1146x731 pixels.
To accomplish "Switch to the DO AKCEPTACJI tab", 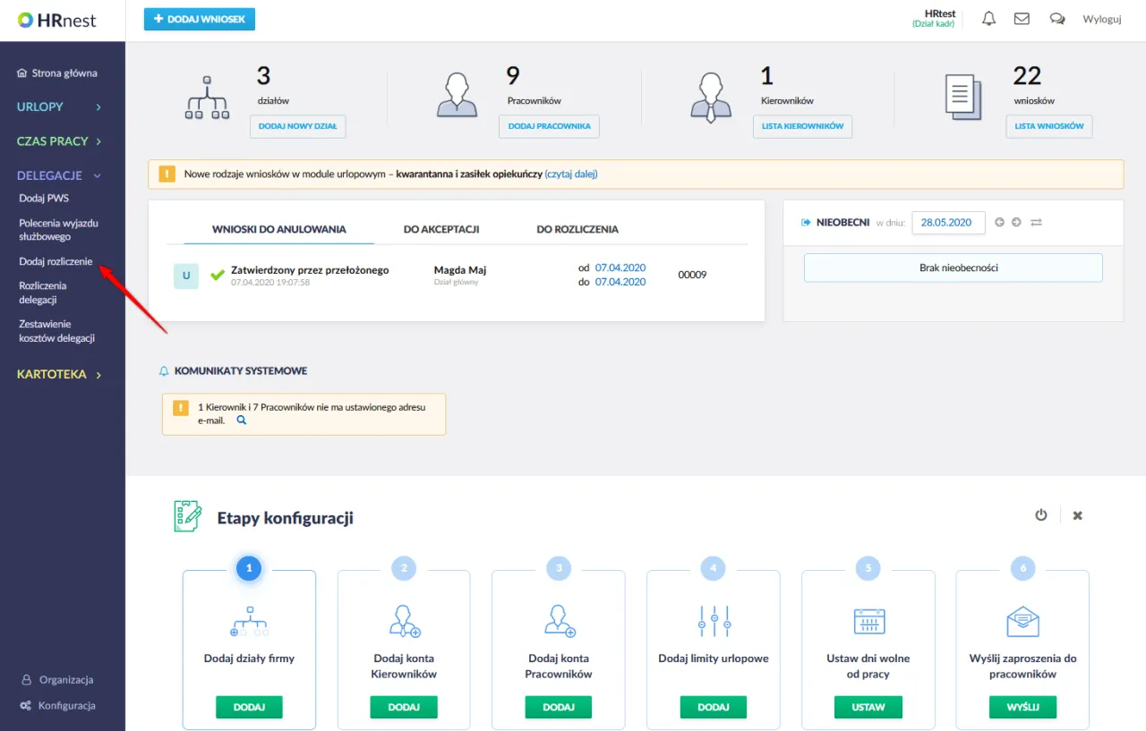I will 441,229.
